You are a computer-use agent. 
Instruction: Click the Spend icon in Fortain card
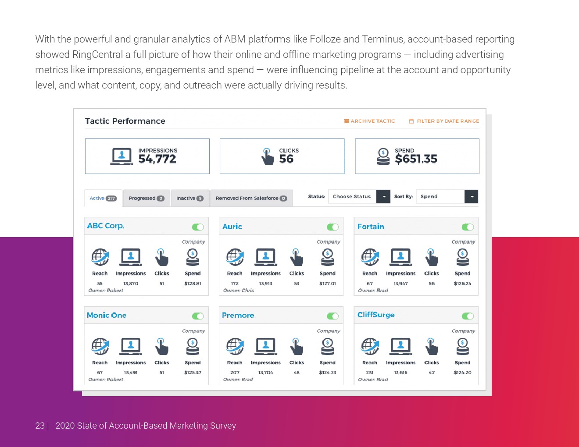coord(462,257)
